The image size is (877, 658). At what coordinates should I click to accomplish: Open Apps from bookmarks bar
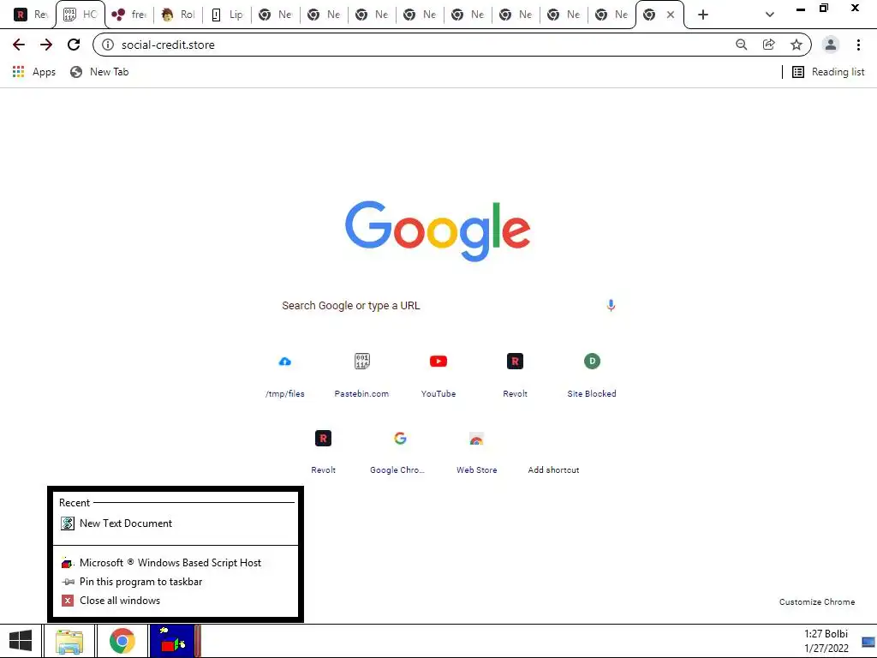tap(33, 72)
